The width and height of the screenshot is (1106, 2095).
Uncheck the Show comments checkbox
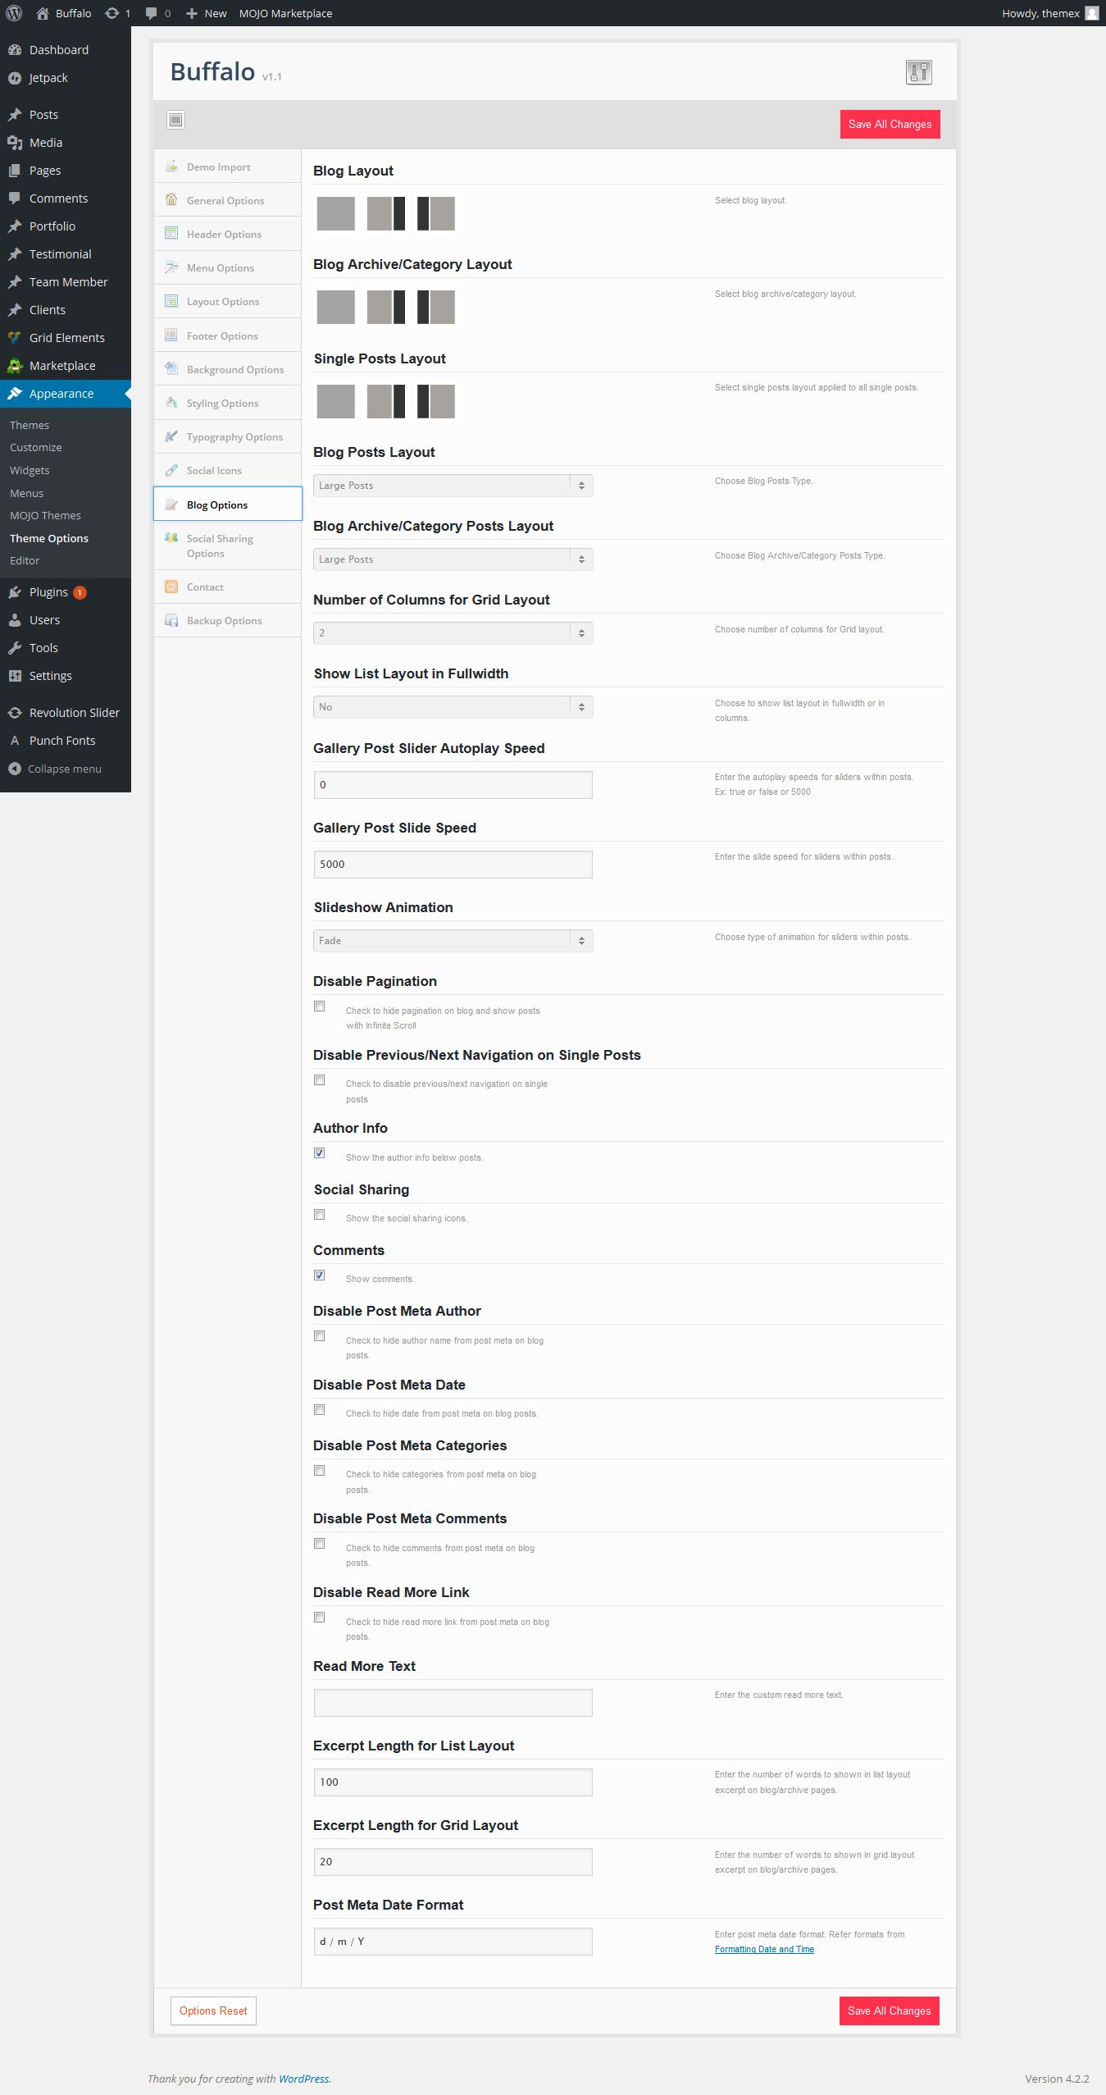[320, 1276]
